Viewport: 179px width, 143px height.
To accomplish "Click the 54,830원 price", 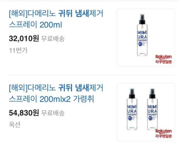I will point(24,113).
